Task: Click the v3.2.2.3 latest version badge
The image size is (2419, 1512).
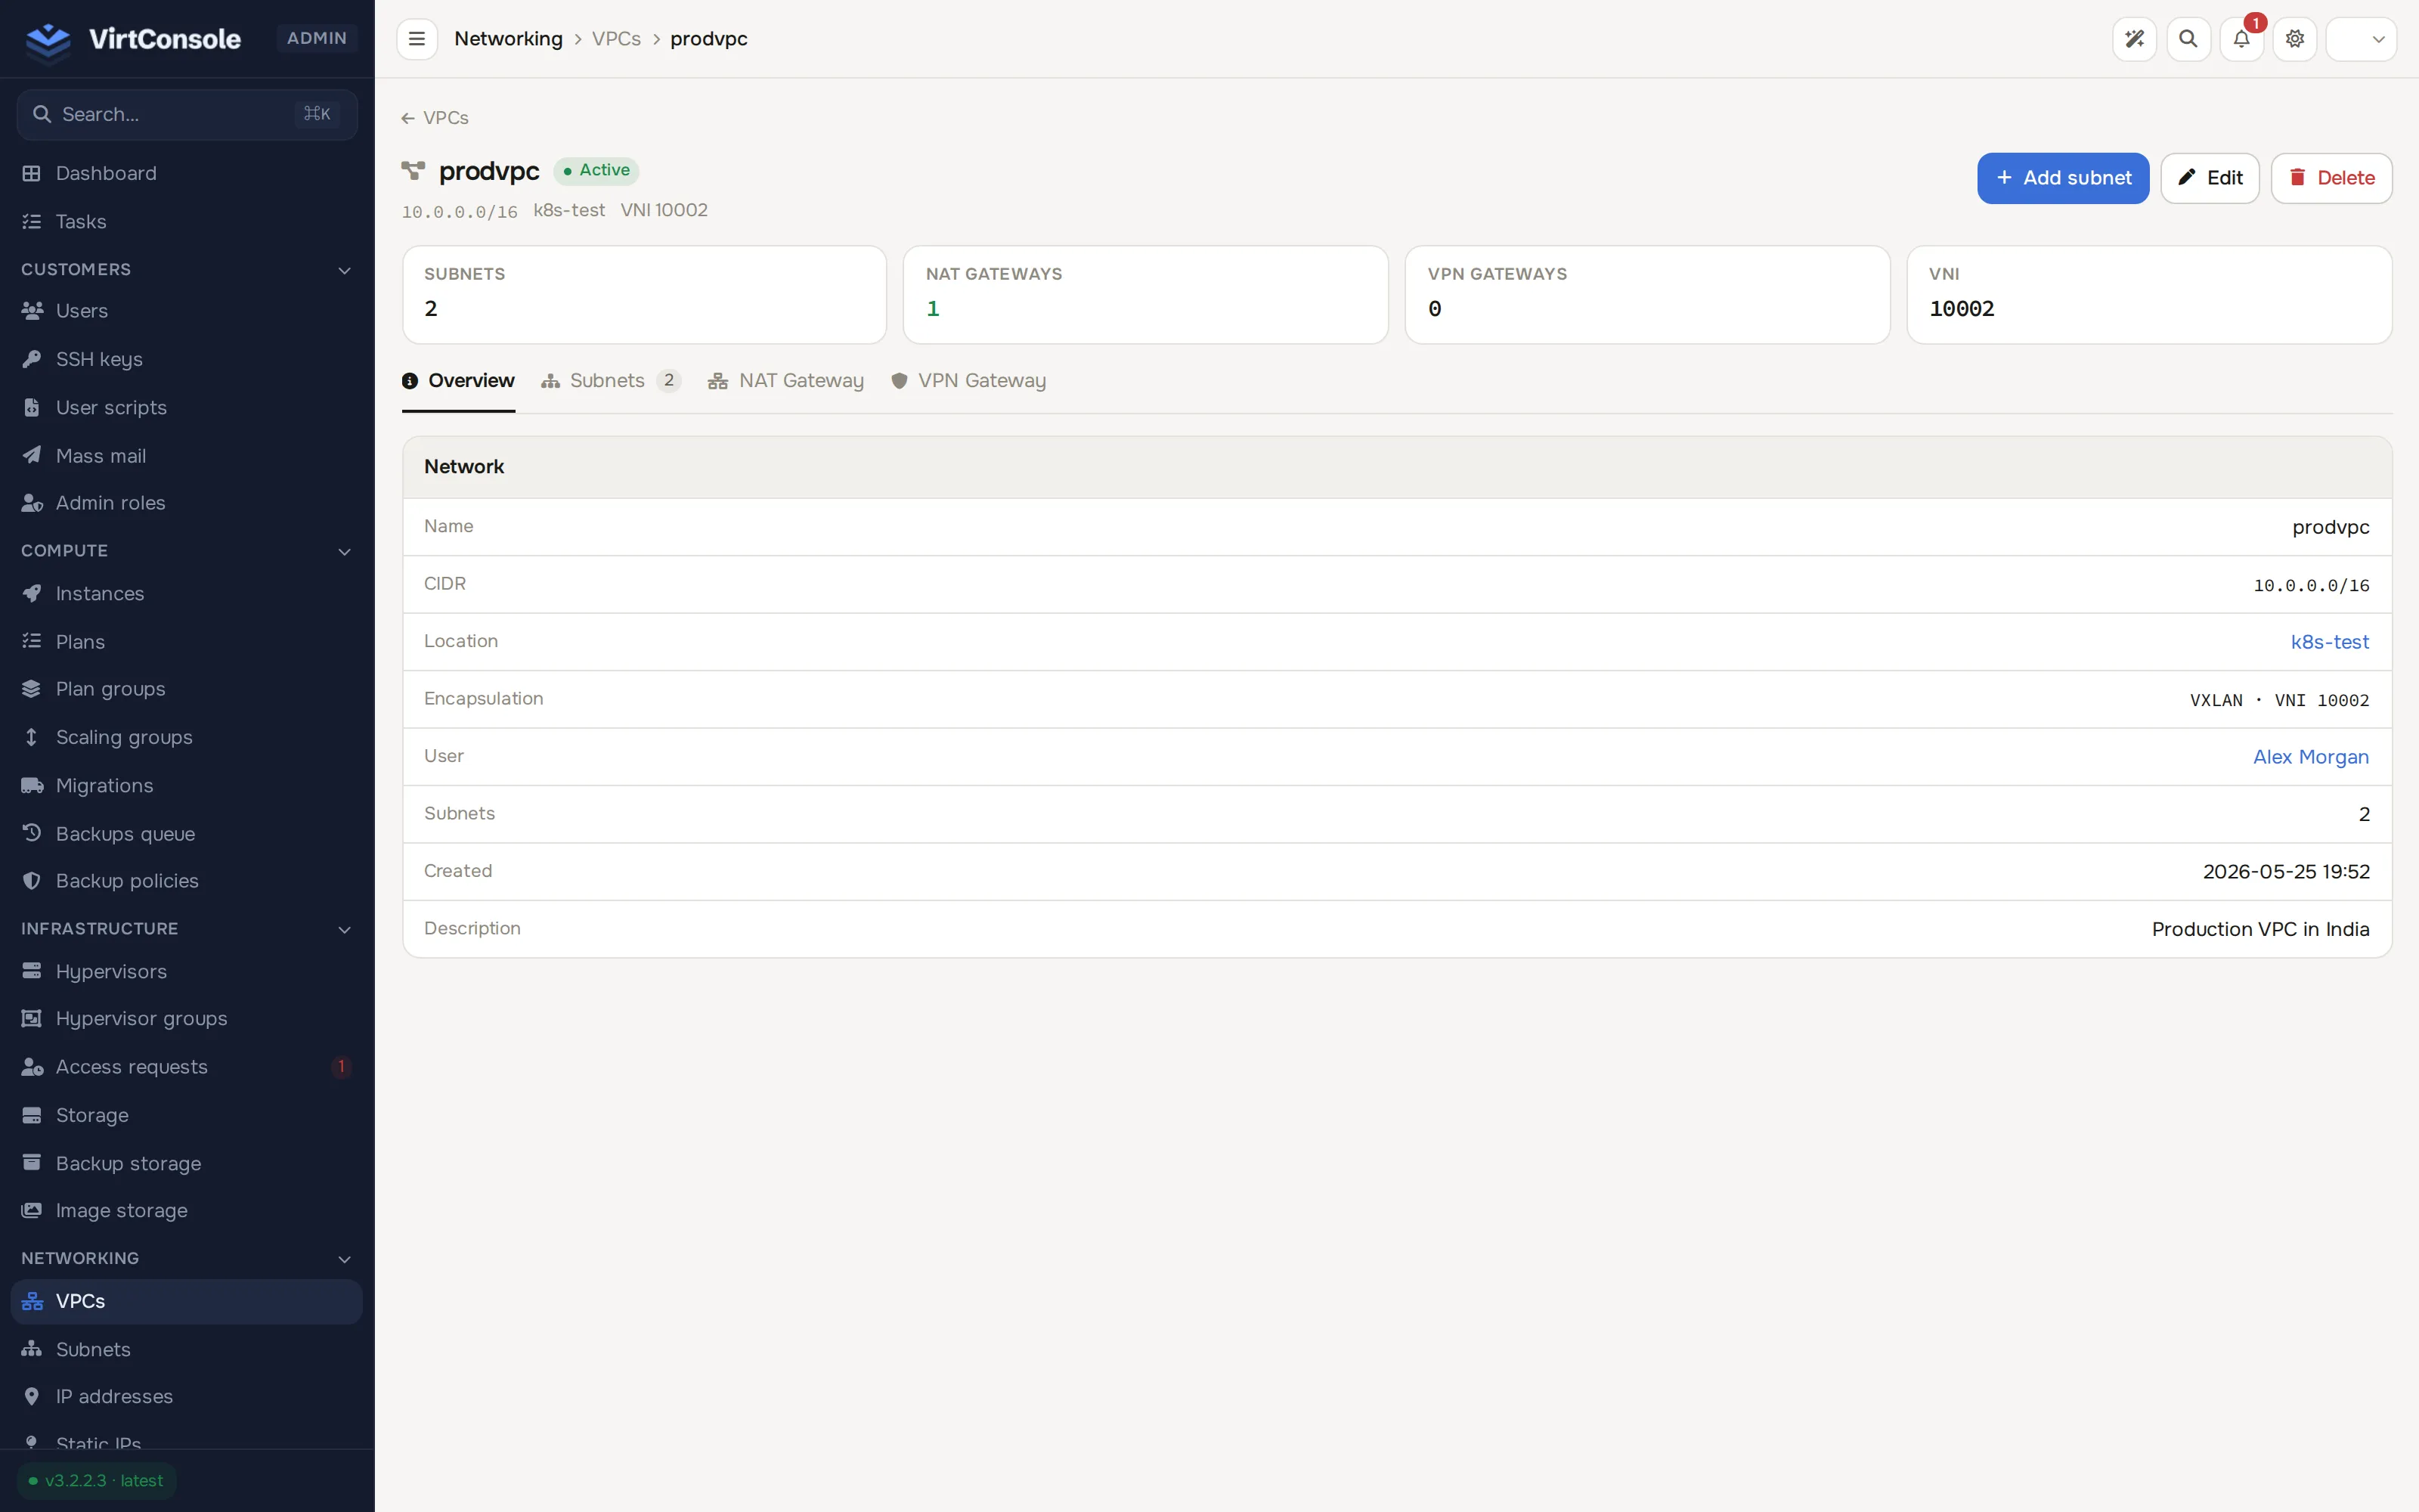Action: 97,1481
